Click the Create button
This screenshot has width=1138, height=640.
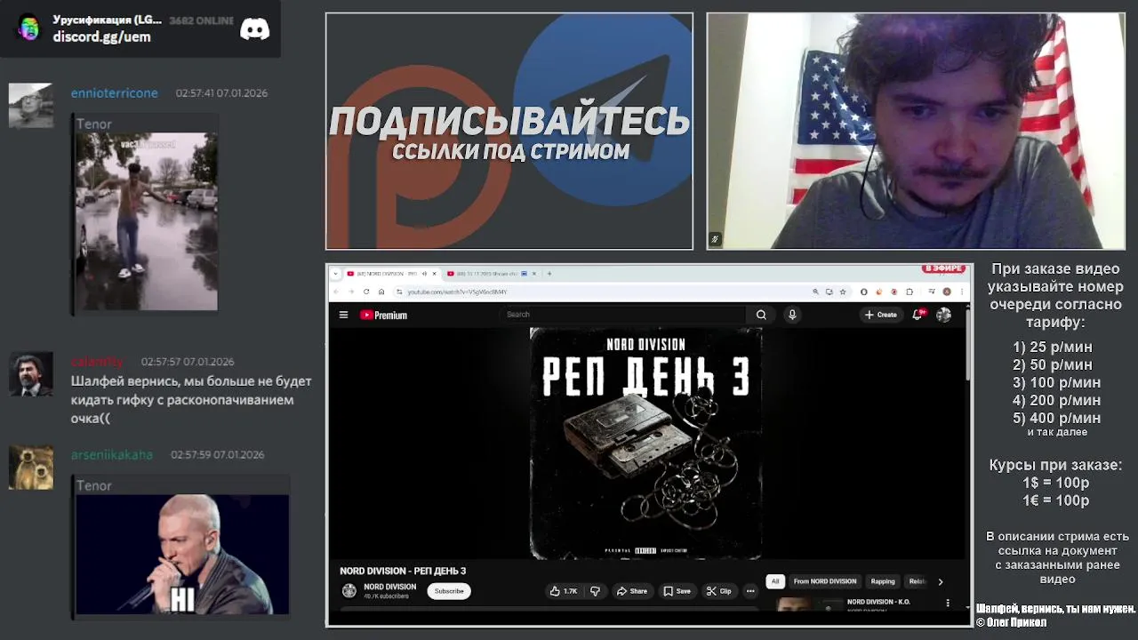(881, 315)
